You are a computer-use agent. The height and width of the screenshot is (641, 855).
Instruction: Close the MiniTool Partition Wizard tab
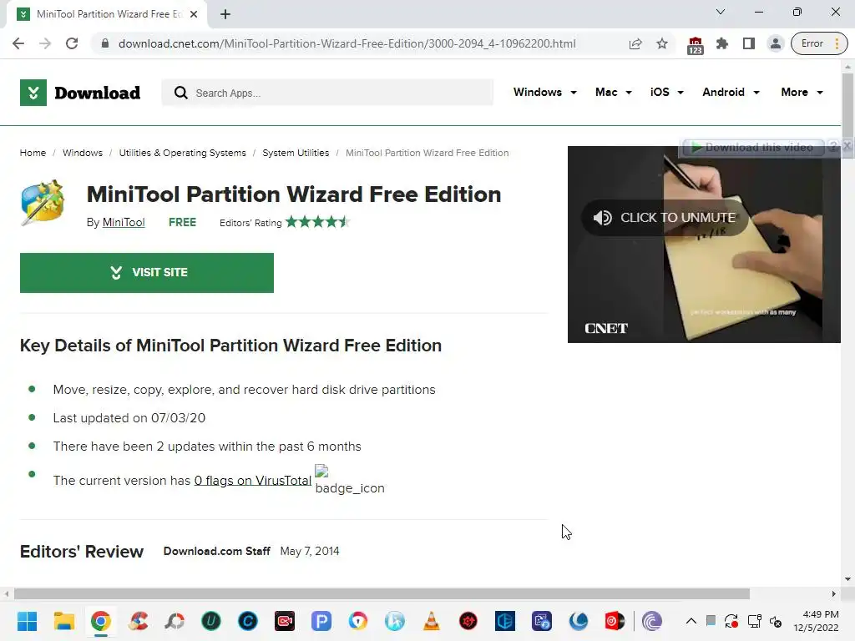(x=194, y=14)
